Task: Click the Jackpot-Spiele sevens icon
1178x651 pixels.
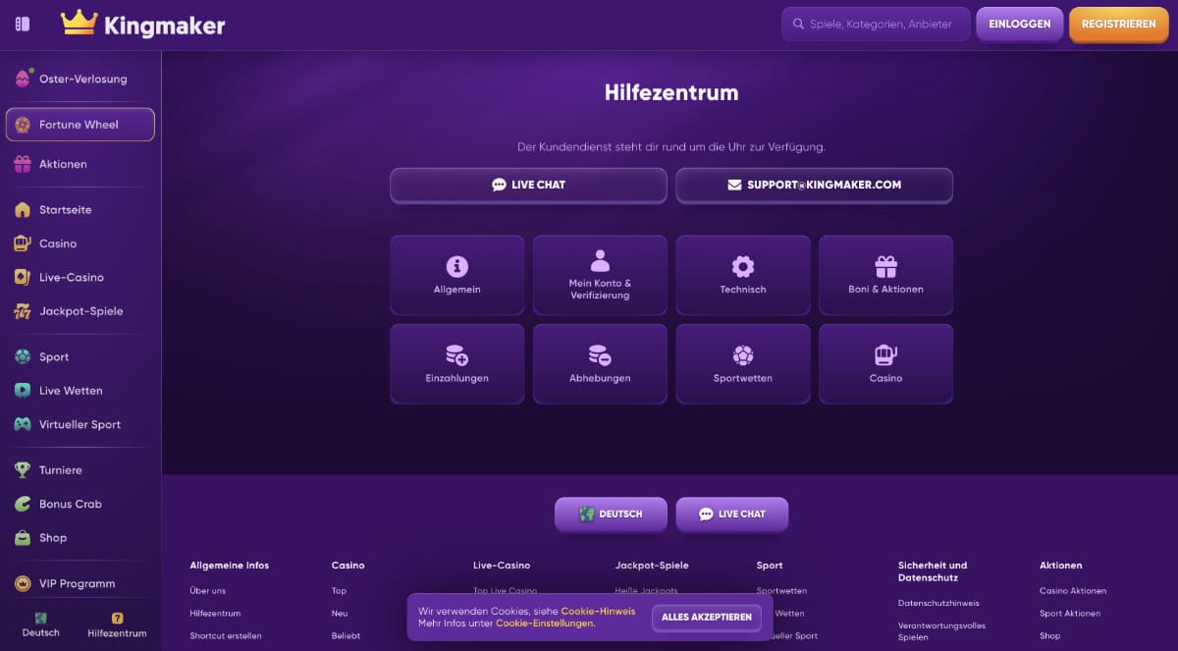Action: pyautogui.click(x=23, y=311)
